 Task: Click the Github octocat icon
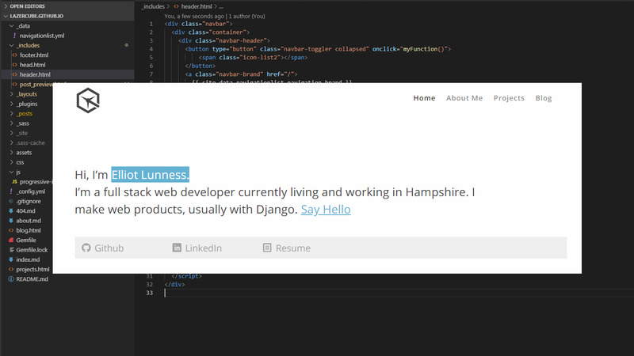tap(86, 248)
